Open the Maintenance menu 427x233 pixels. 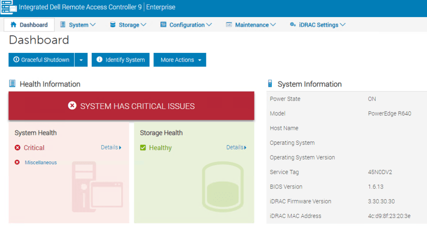(251, 25)
